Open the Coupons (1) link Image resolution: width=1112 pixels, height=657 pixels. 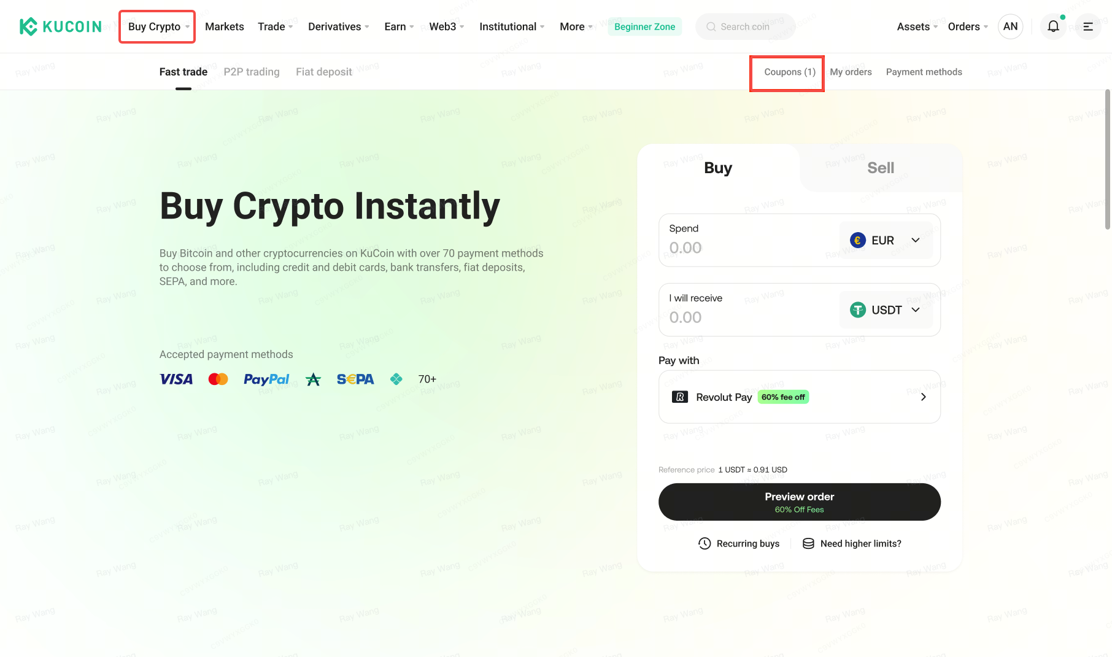tap(790, 72)
